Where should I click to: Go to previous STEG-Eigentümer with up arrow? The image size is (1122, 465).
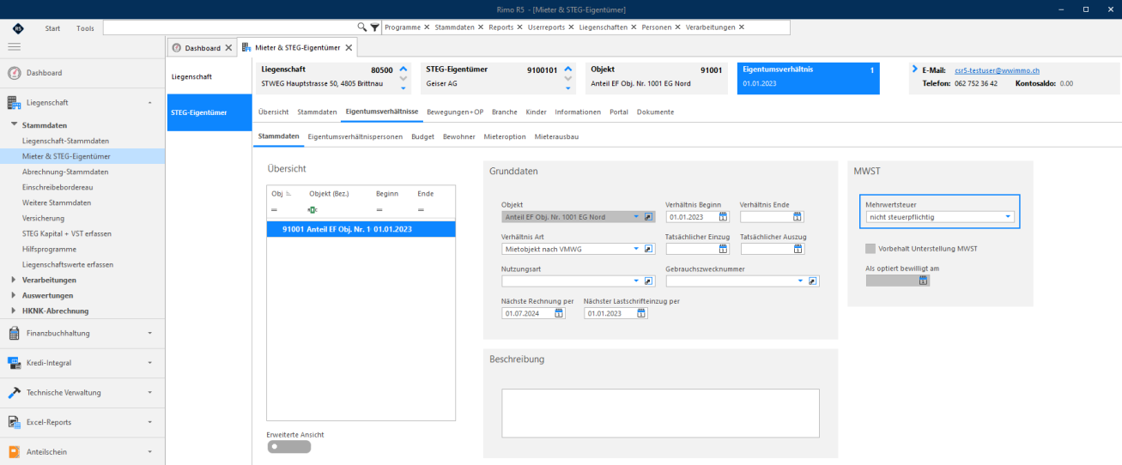coord(568,69)
